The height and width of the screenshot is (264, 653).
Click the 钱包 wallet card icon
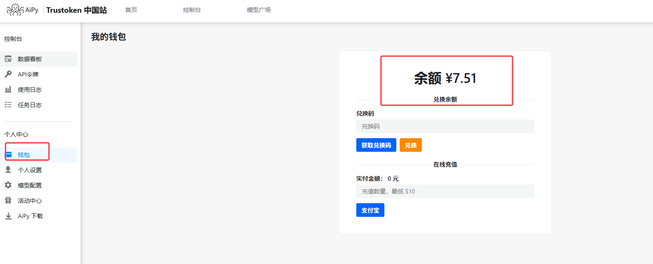[x=8, y=155]
